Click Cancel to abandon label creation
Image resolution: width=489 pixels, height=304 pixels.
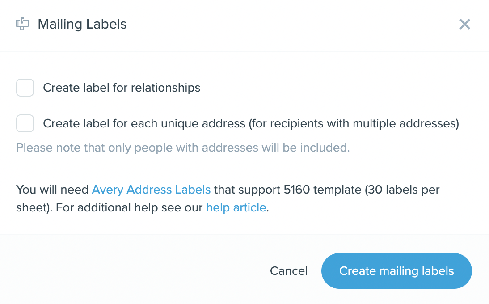[289, 271]
